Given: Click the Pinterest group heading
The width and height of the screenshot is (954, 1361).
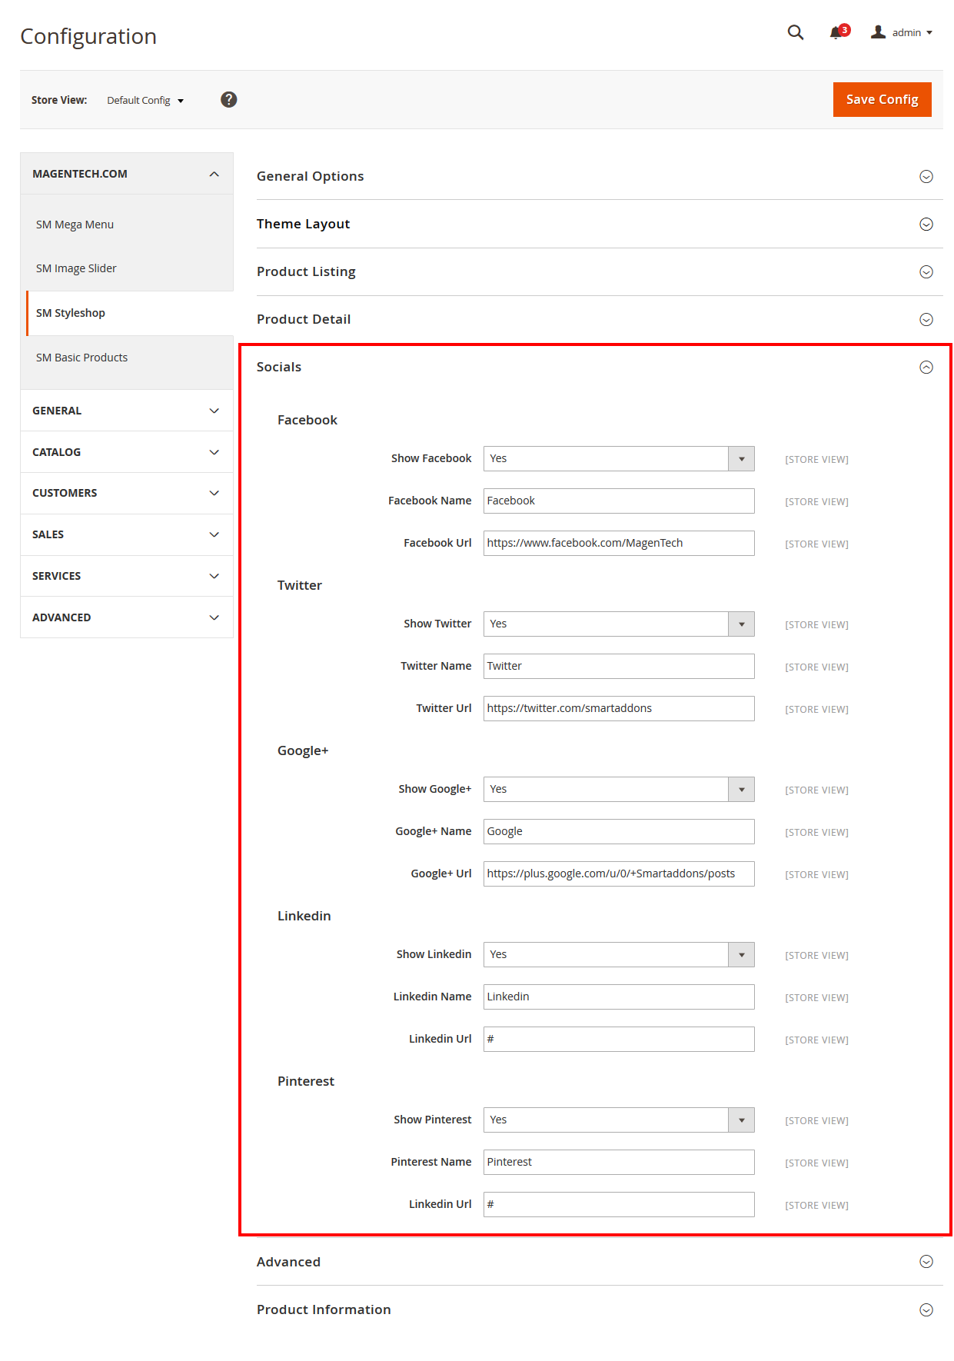Looking at the screenshot, I should (306, 1081).
